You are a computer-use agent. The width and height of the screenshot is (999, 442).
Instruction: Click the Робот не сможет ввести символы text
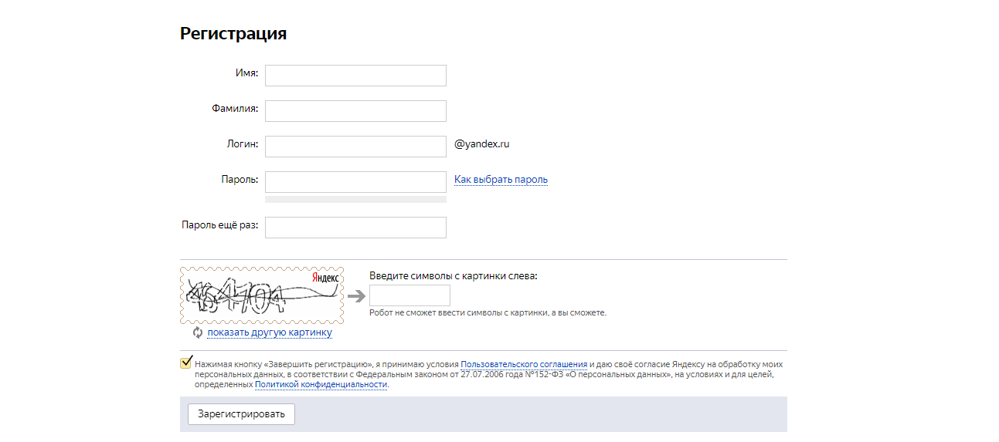(488, 313)
